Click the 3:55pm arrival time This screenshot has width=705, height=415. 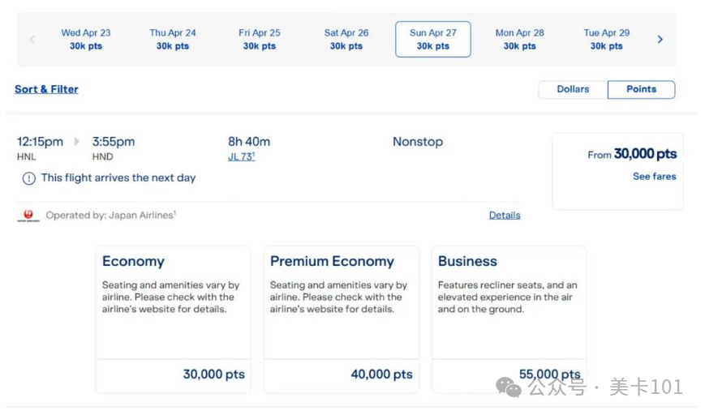(114, 142)
